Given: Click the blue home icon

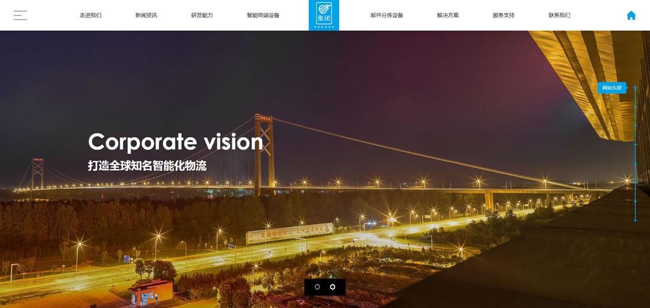Looking at the screenshot, I should point(631,15).
